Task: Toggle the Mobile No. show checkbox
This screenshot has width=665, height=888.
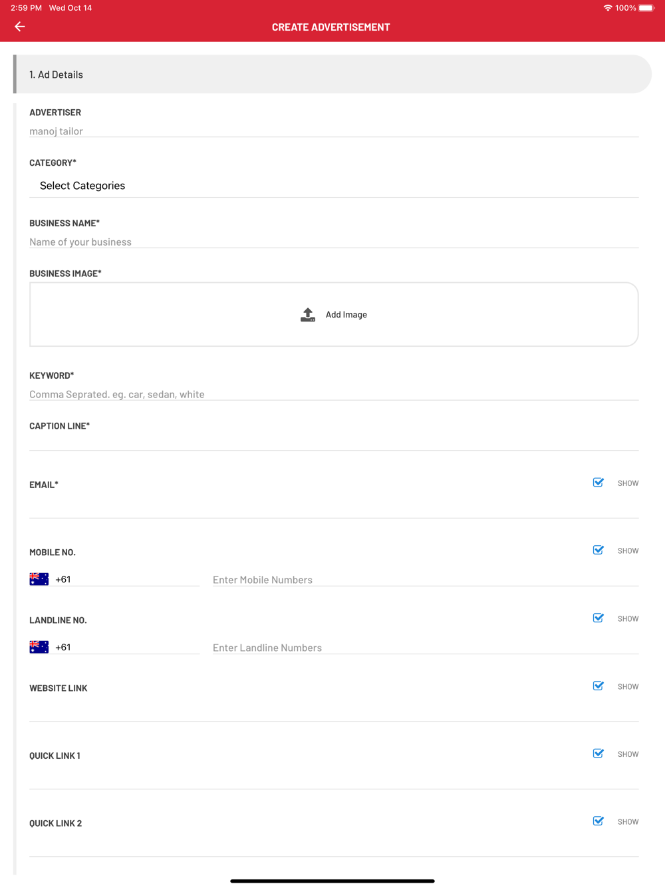Action: point(598,550)
